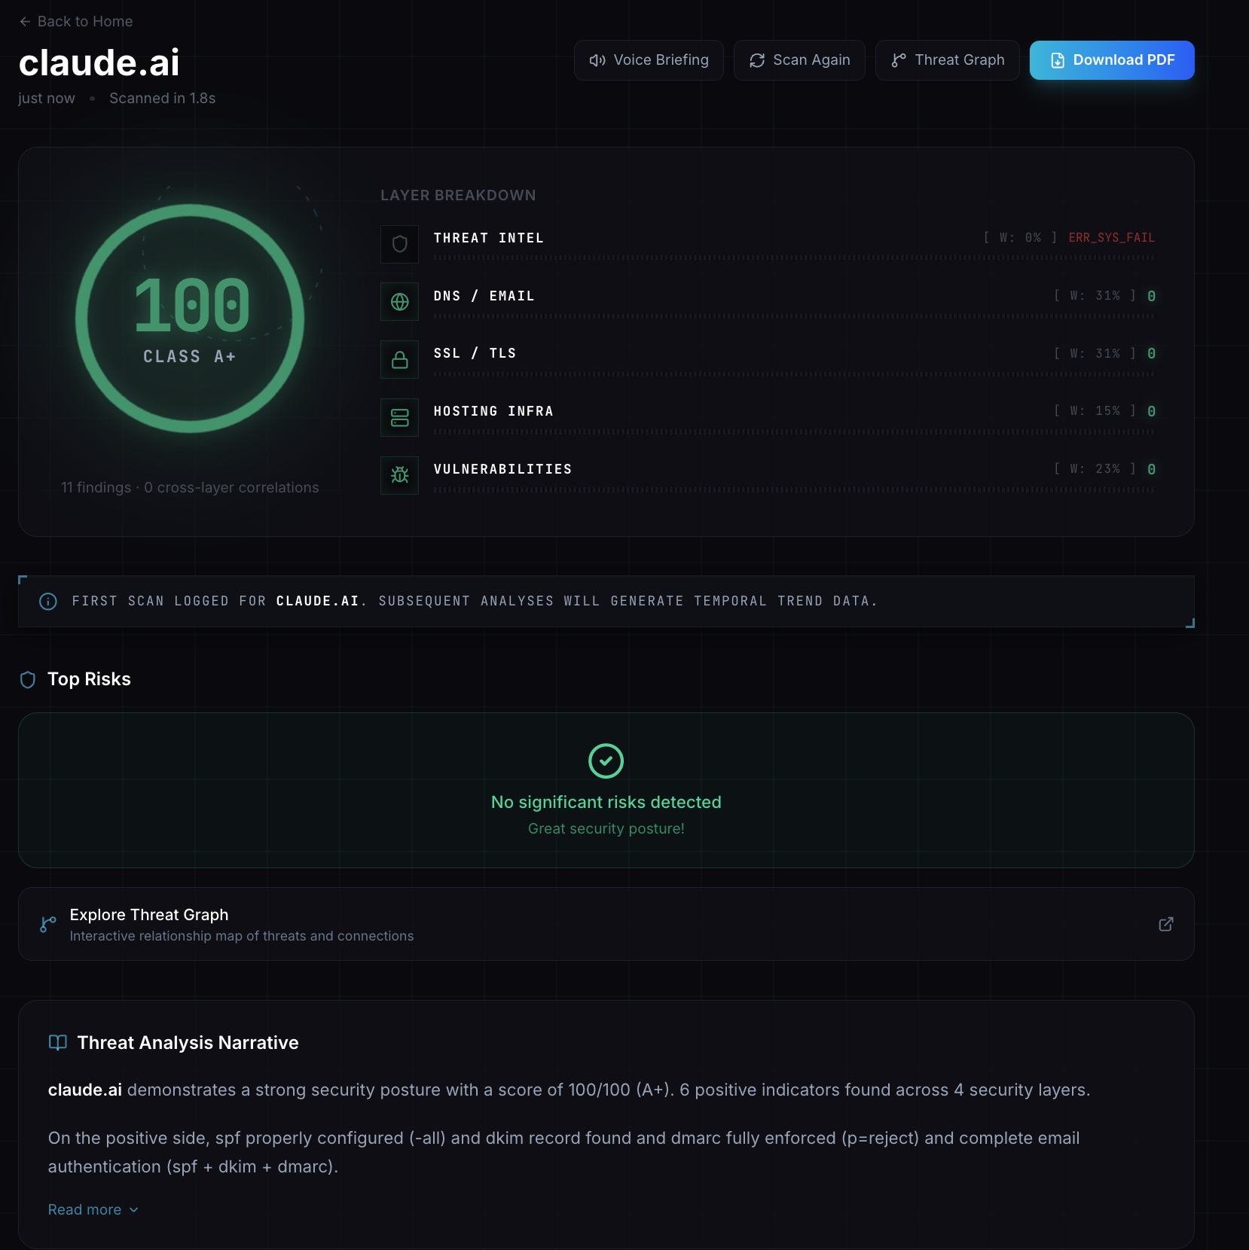
Task: Open Threat Graph from header
Action: coord(948,60)
